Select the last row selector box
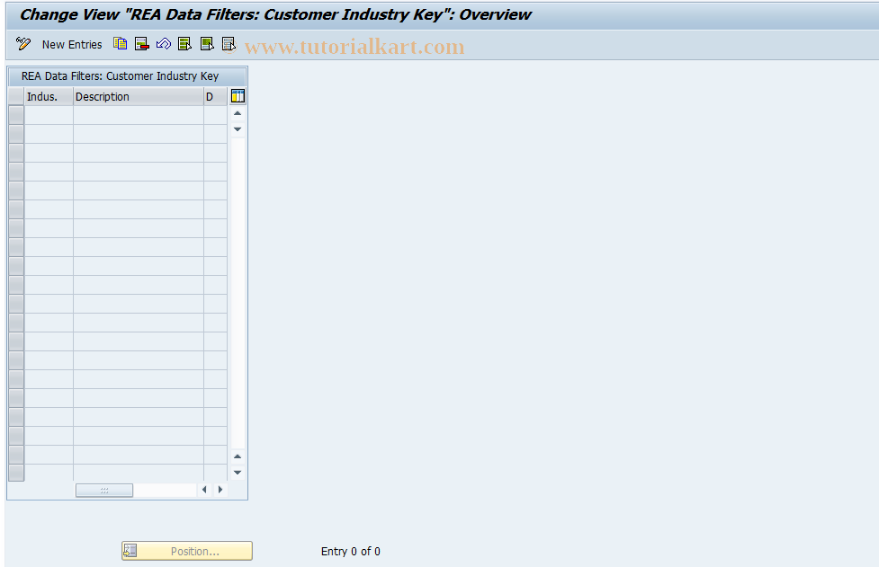 tap(16, 473)
